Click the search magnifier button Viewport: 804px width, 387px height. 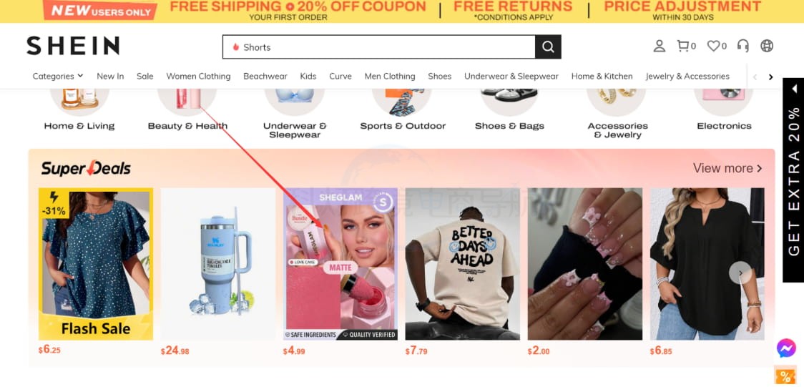coord(548,47)
